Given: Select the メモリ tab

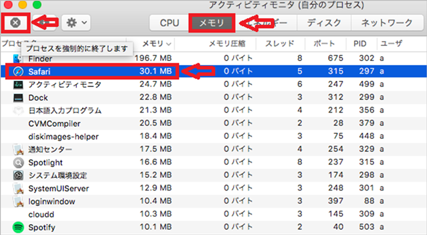Looking at the screenshot, I should [x=212, y=23].
